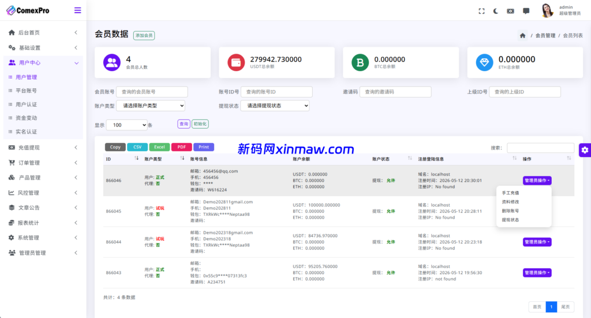Click the red USDT wallet icon
The width and height of the screenshot is (591, 318).
pos(236,62)
